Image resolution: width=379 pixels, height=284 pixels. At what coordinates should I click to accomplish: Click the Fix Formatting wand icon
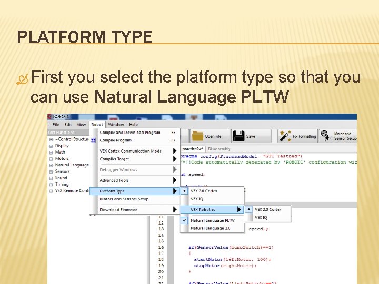[x=285, y=136]
